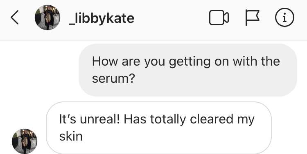The height and width of the screenshot is (154, 307).
Task: Click "getting on with the" in the sent message
Action: tap(224, 62)
